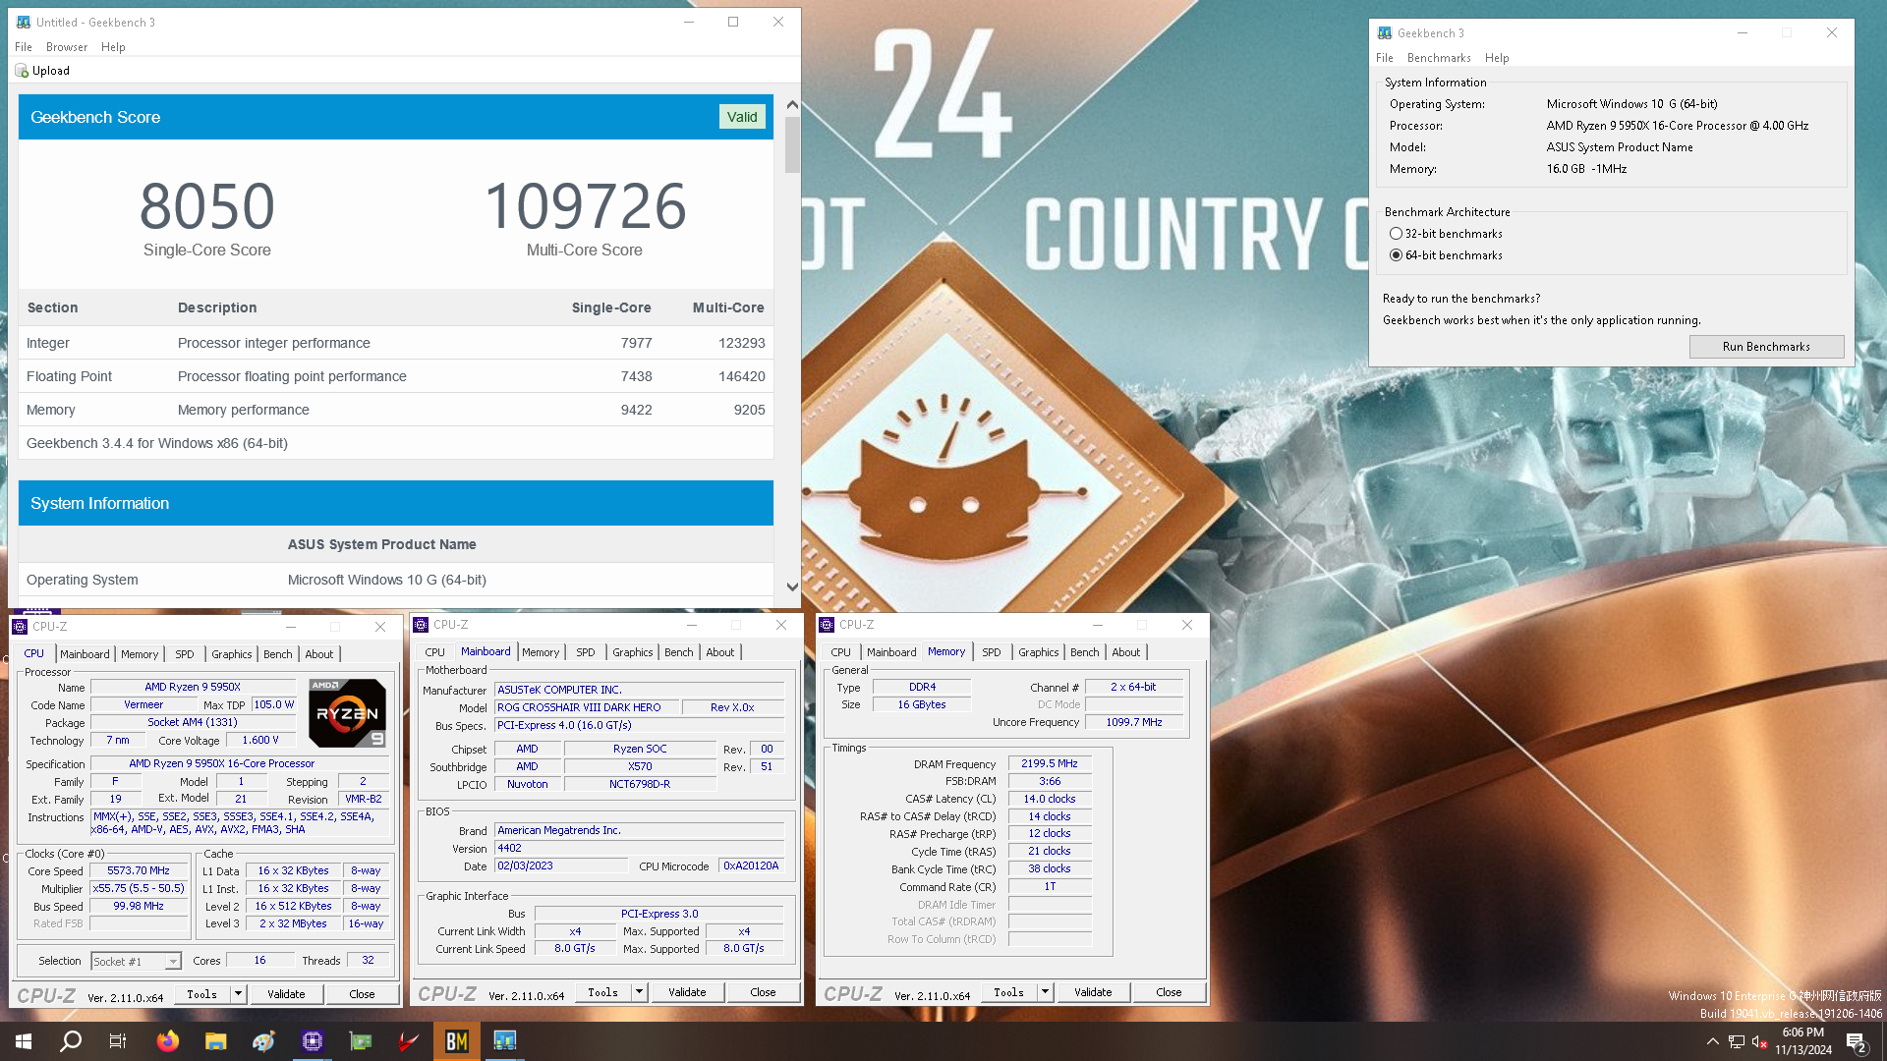
Task: Click the single-core score 8050
Action: pyautogui.click(x=207, y=206)
